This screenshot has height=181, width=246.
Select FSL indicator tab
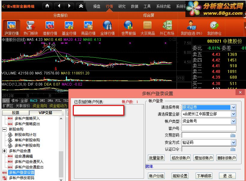[x=58, y=101]
